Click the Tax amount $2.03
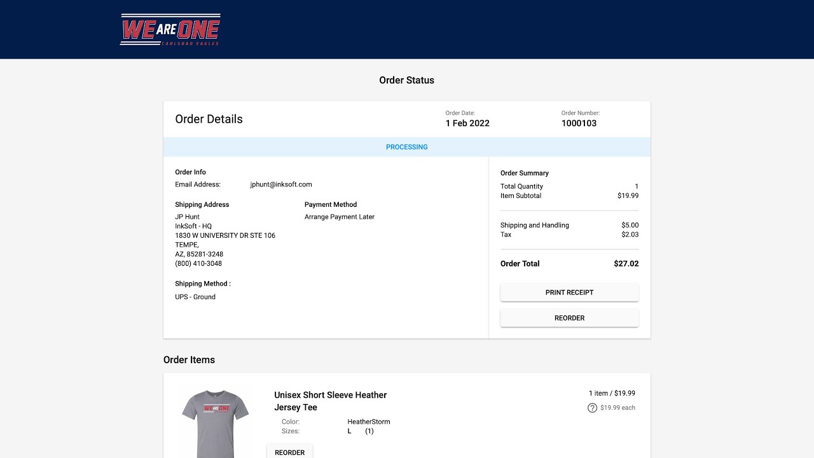Screen dimensions: 814x458 (630, 235)
